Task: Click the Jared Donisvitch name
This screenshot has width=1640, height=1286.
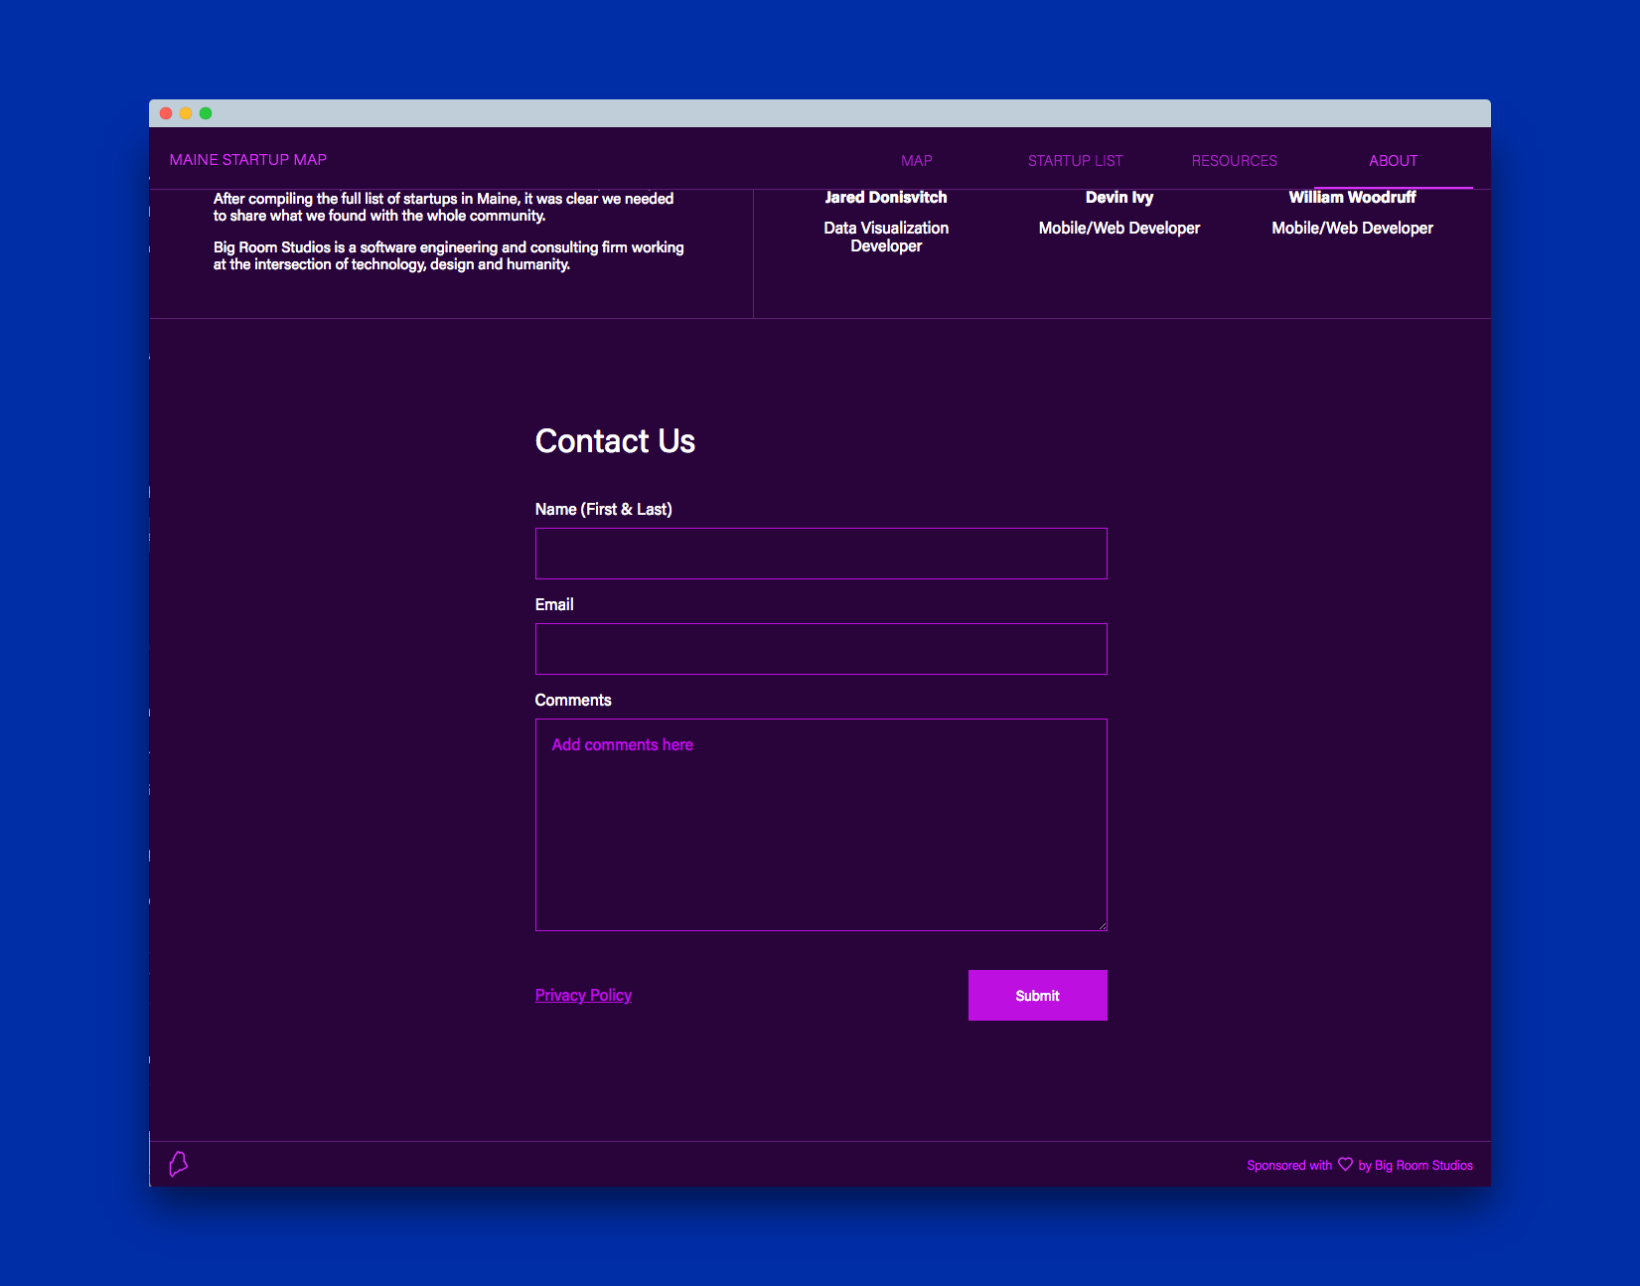Action: 886,197
